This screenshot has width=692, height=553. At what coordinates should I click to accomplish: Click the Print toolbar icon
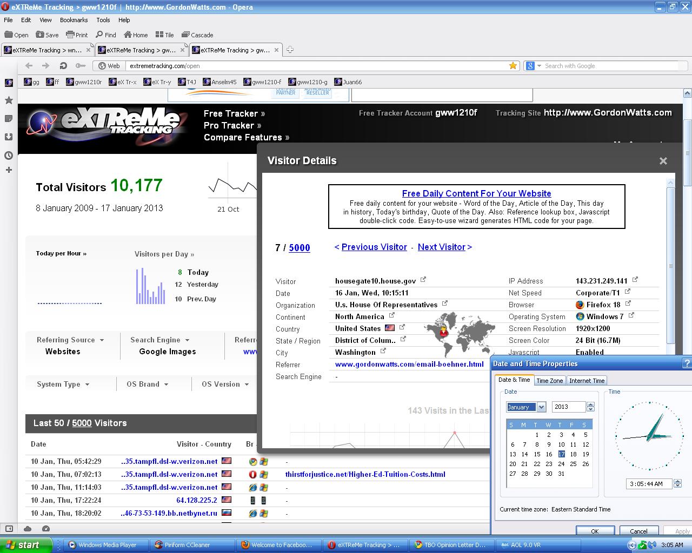pos(77,35)
